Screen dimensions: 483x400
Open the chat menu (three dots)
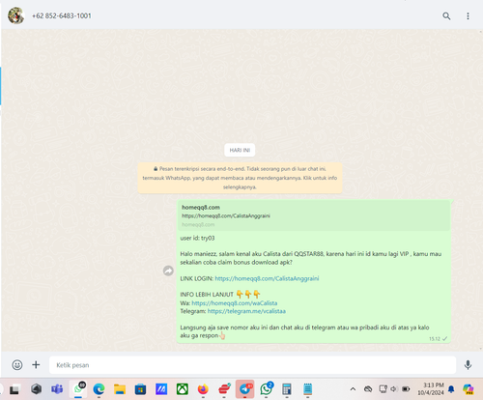coord(468,15)
